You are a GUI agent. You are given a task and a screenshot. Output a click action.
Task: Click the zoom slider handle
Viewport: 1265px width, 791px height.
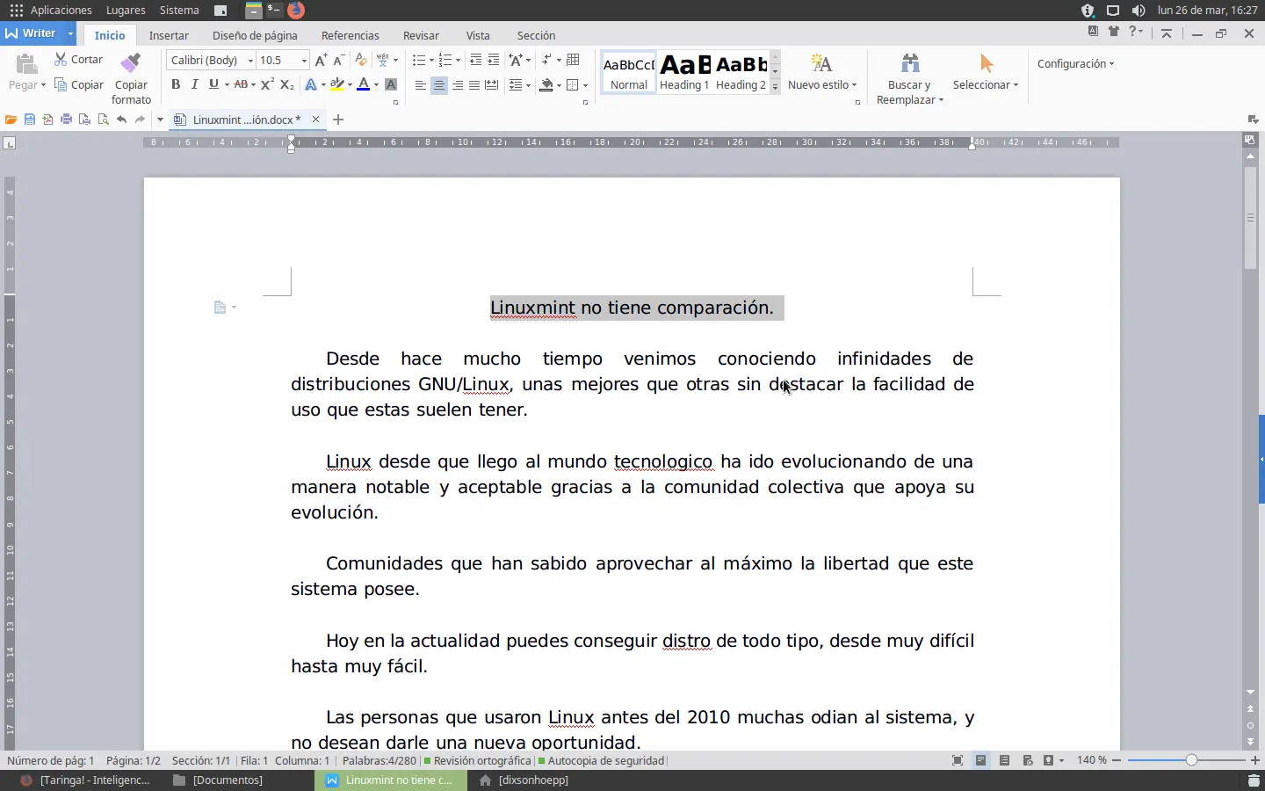coord(1191,760)
